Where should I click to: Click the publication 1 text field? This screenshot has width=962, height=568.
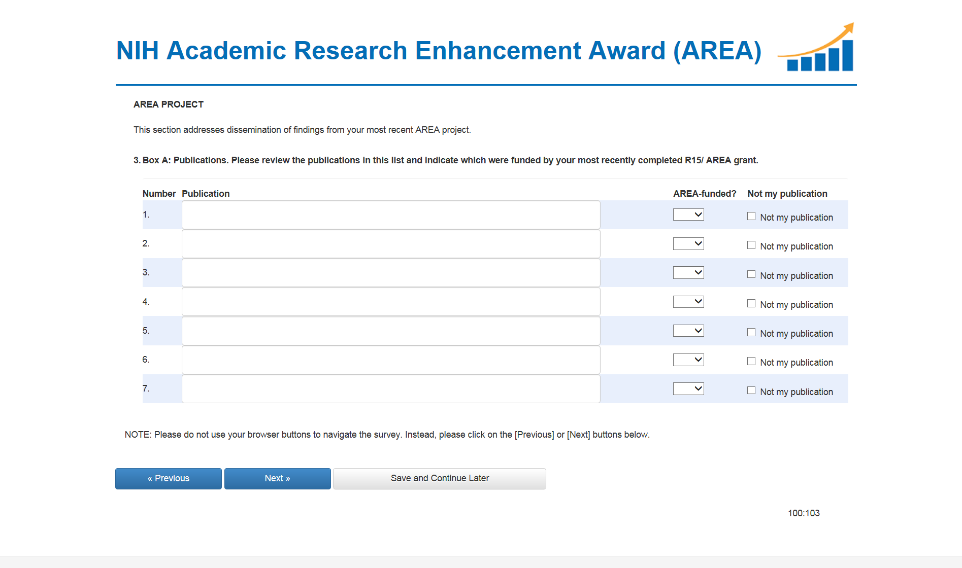click(391, 215)
